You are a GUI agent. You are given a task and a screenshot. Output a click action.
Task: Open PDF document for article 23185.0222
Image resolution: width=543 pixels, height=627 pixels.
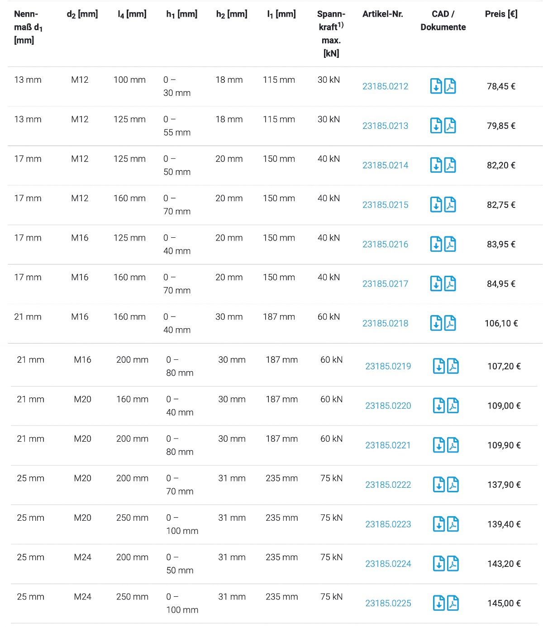pyautogui.click(x=452, y=485)
